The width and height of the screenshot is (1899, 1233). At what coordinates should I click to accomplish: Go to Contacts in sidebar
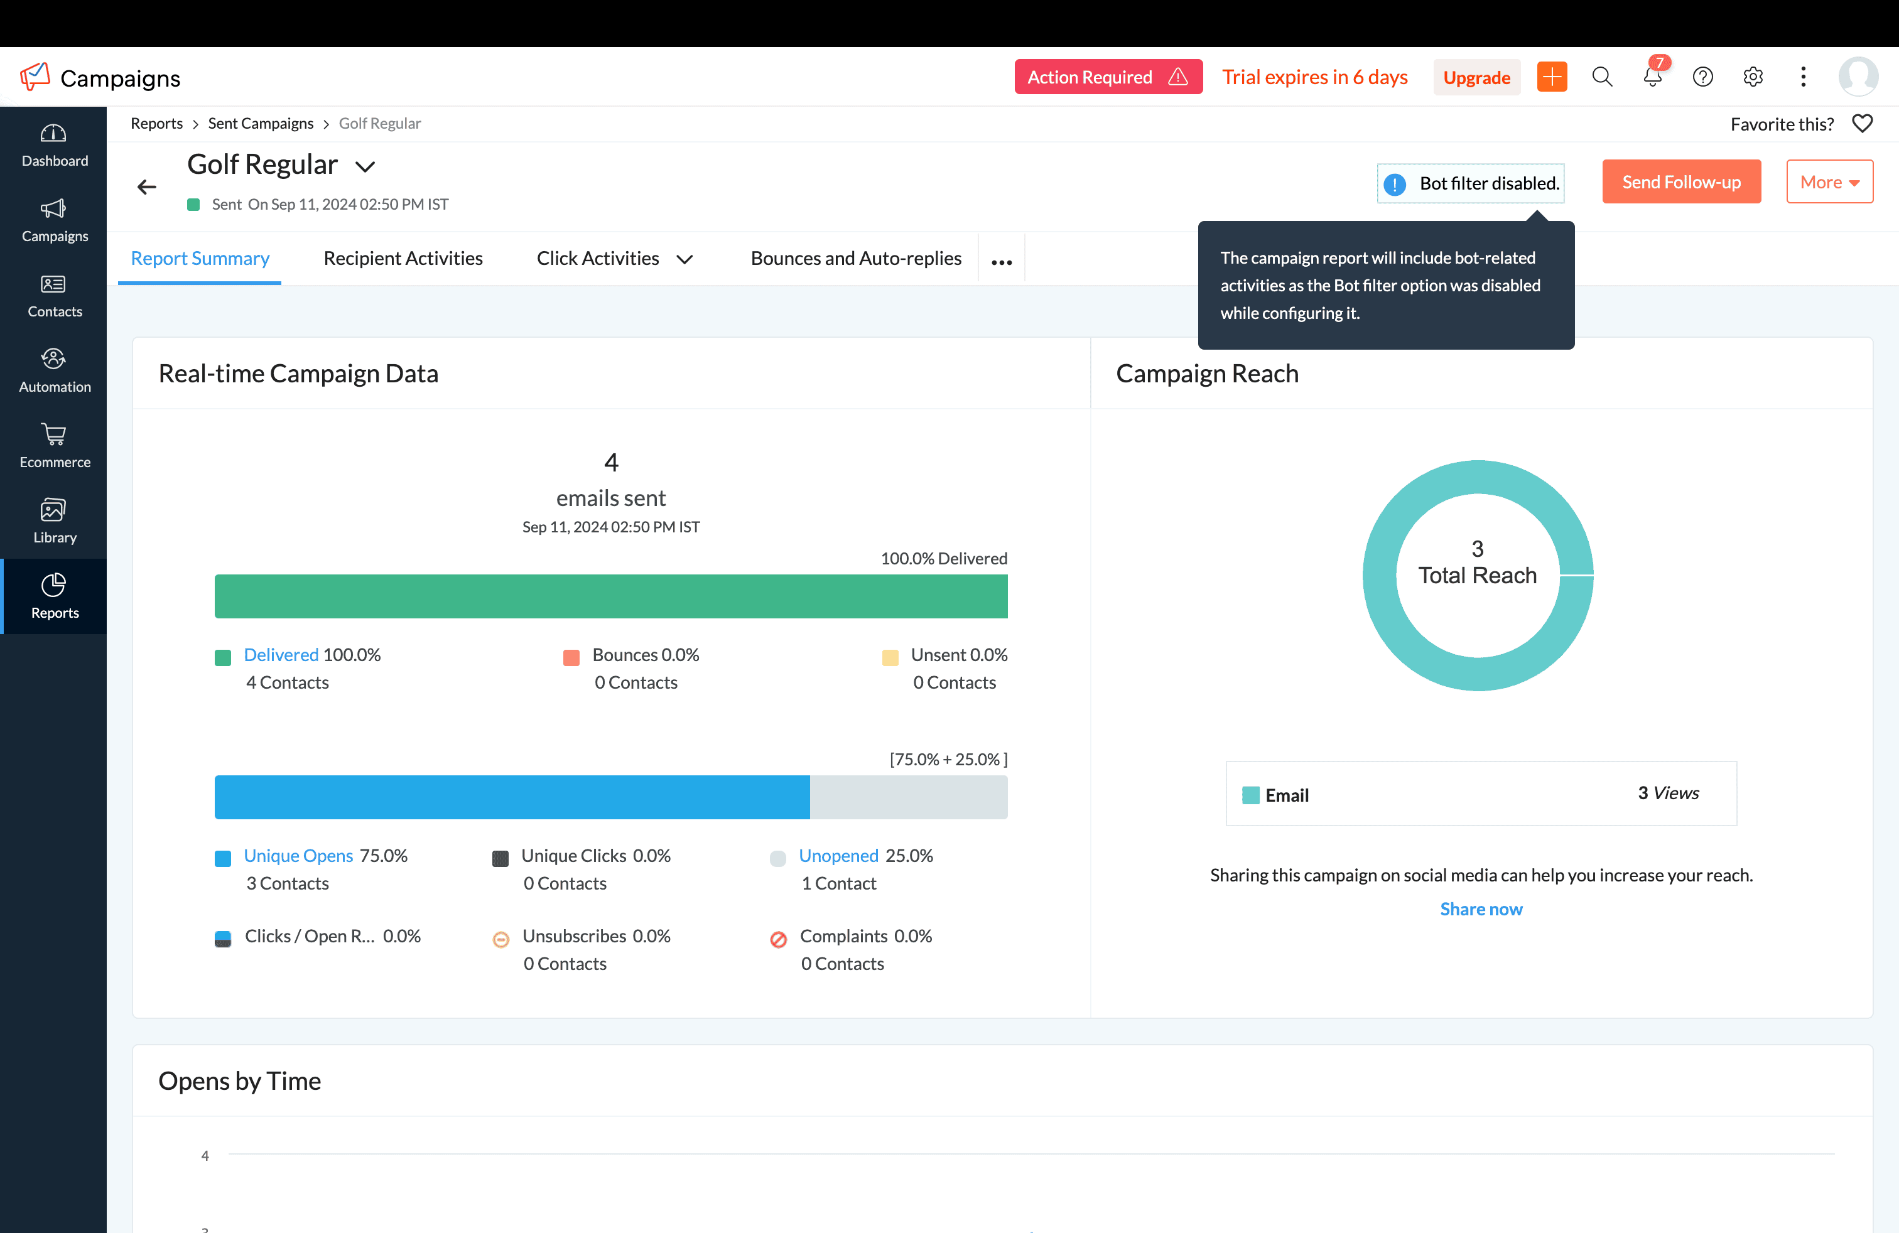[x=53, y=296]
